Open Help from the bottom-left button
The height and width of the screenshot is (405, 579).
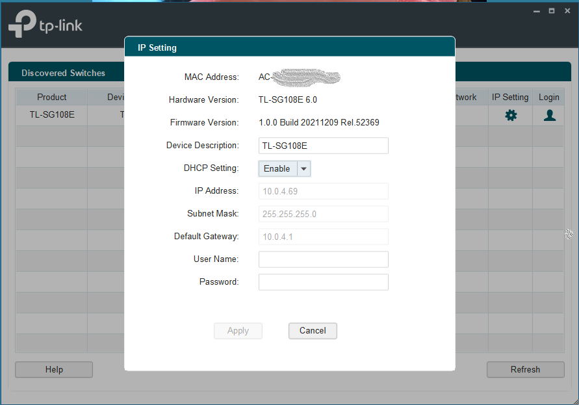(x=54, y=369)
